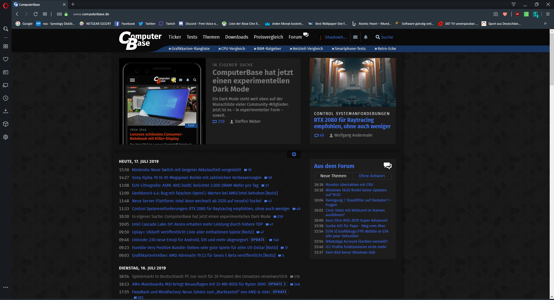
Task: Open the RTX 2080 für Raytracing headline
Action: (x=352, y=123)
